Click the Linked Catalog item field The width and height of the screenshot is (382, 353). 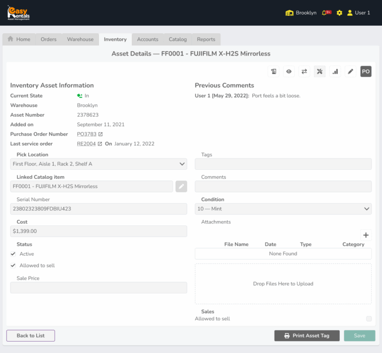pyautogui.click(x=92, y=187)
